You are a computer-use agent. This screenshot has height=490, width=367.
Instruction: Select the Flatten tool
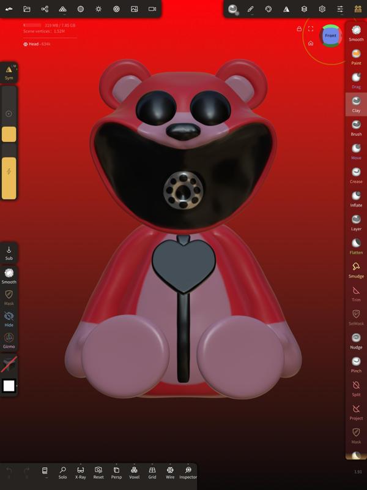pos(356,246)
